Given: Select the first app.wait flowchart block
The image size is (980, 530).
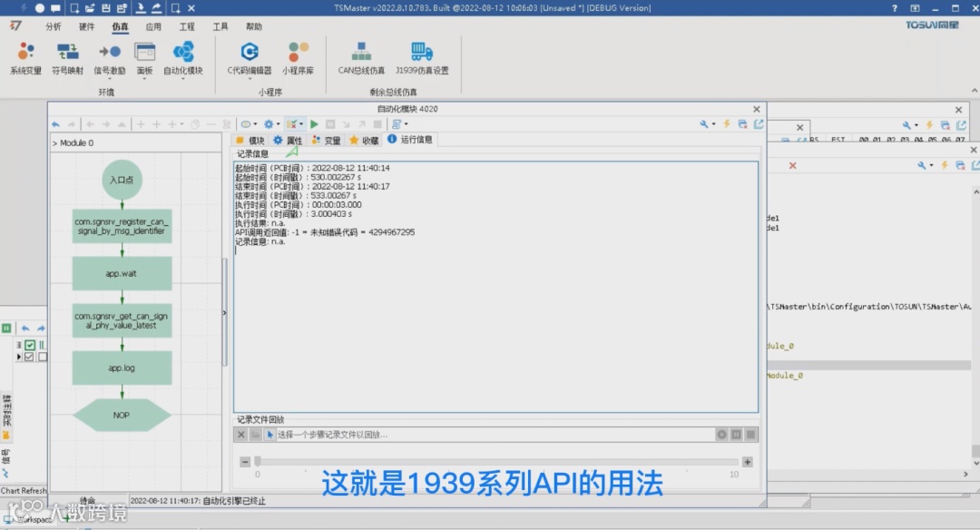Looking at the screenshot, I should pos(122,274).
